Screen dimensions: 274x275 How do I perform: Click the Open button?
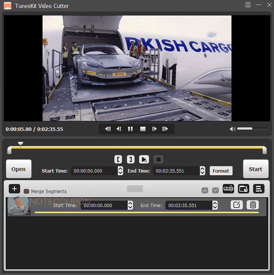point(19,169)
